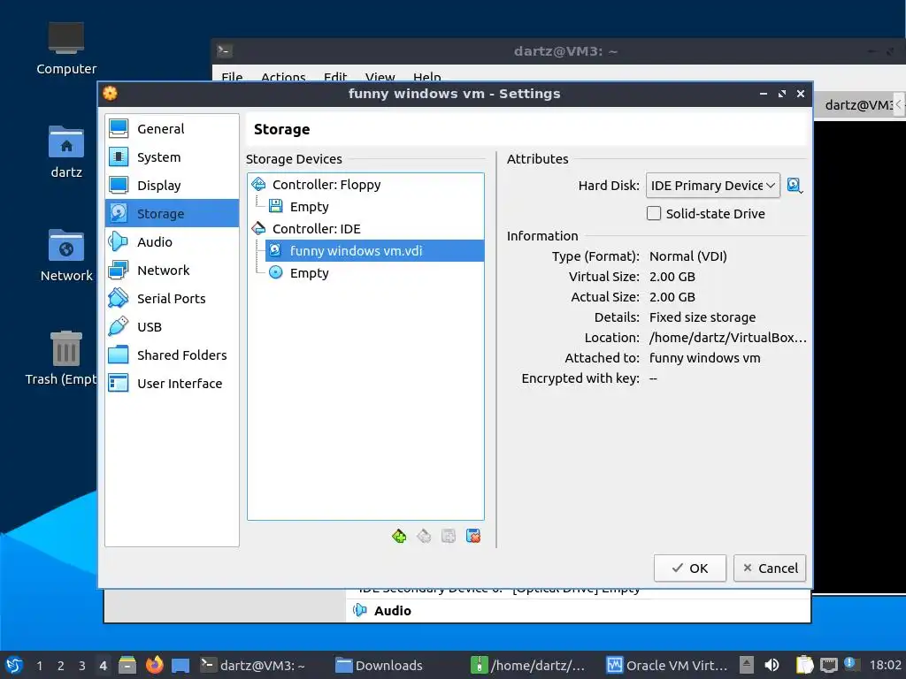
Task: Click the clipboard manager tray icon
Action: 804,665
